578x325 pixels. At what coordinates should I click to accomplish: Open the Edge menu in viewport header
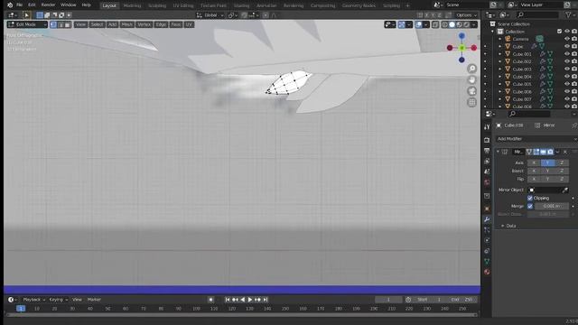(x=161, y=24)
